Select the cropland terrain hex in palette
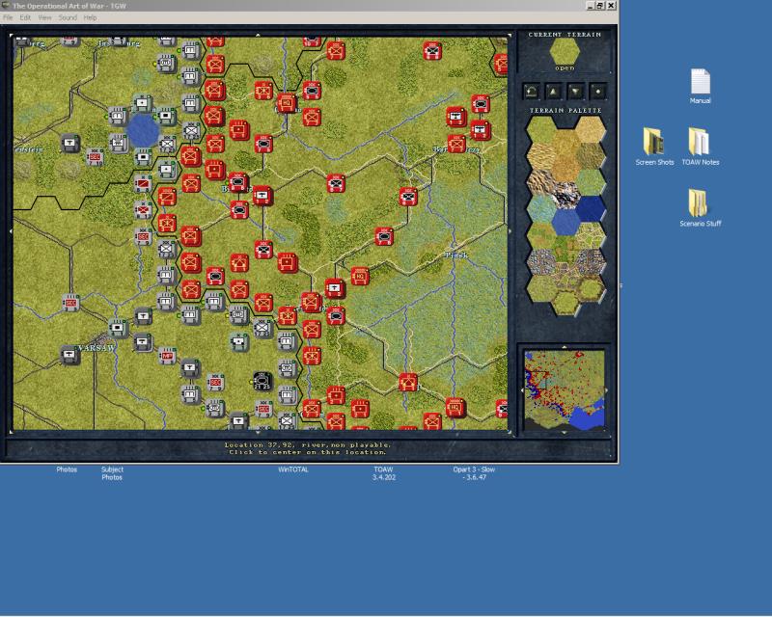 [x=540, y=235]
